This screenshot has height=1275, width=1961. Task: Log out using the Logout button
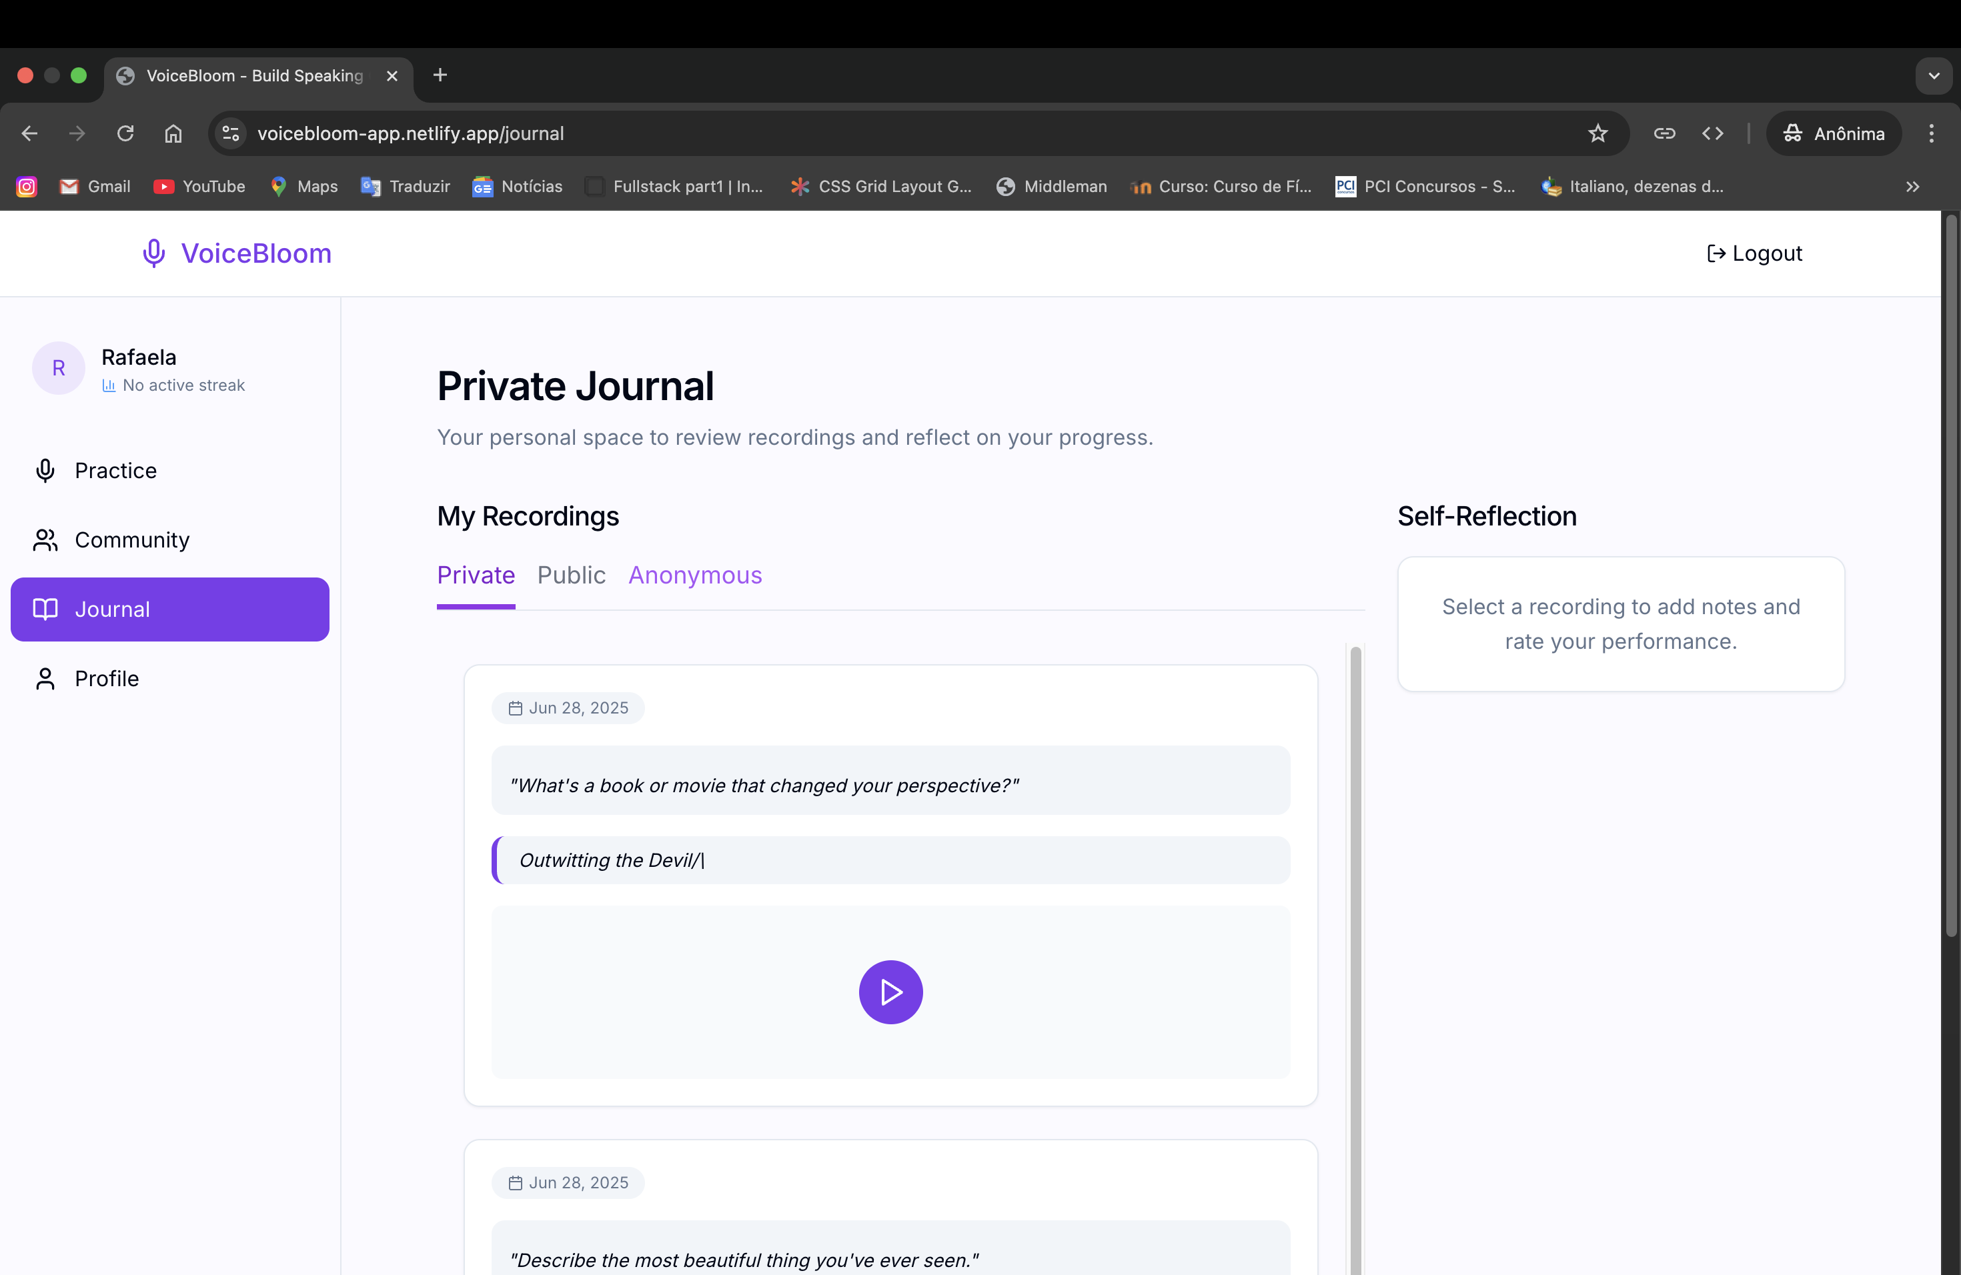click(x=1754, y=253)
